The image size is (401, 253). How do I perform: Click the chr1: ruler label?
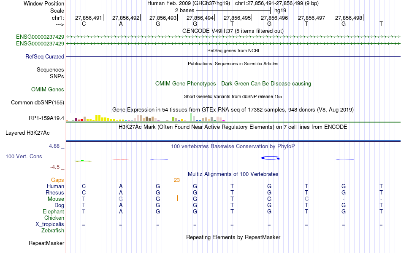point(58,18)
